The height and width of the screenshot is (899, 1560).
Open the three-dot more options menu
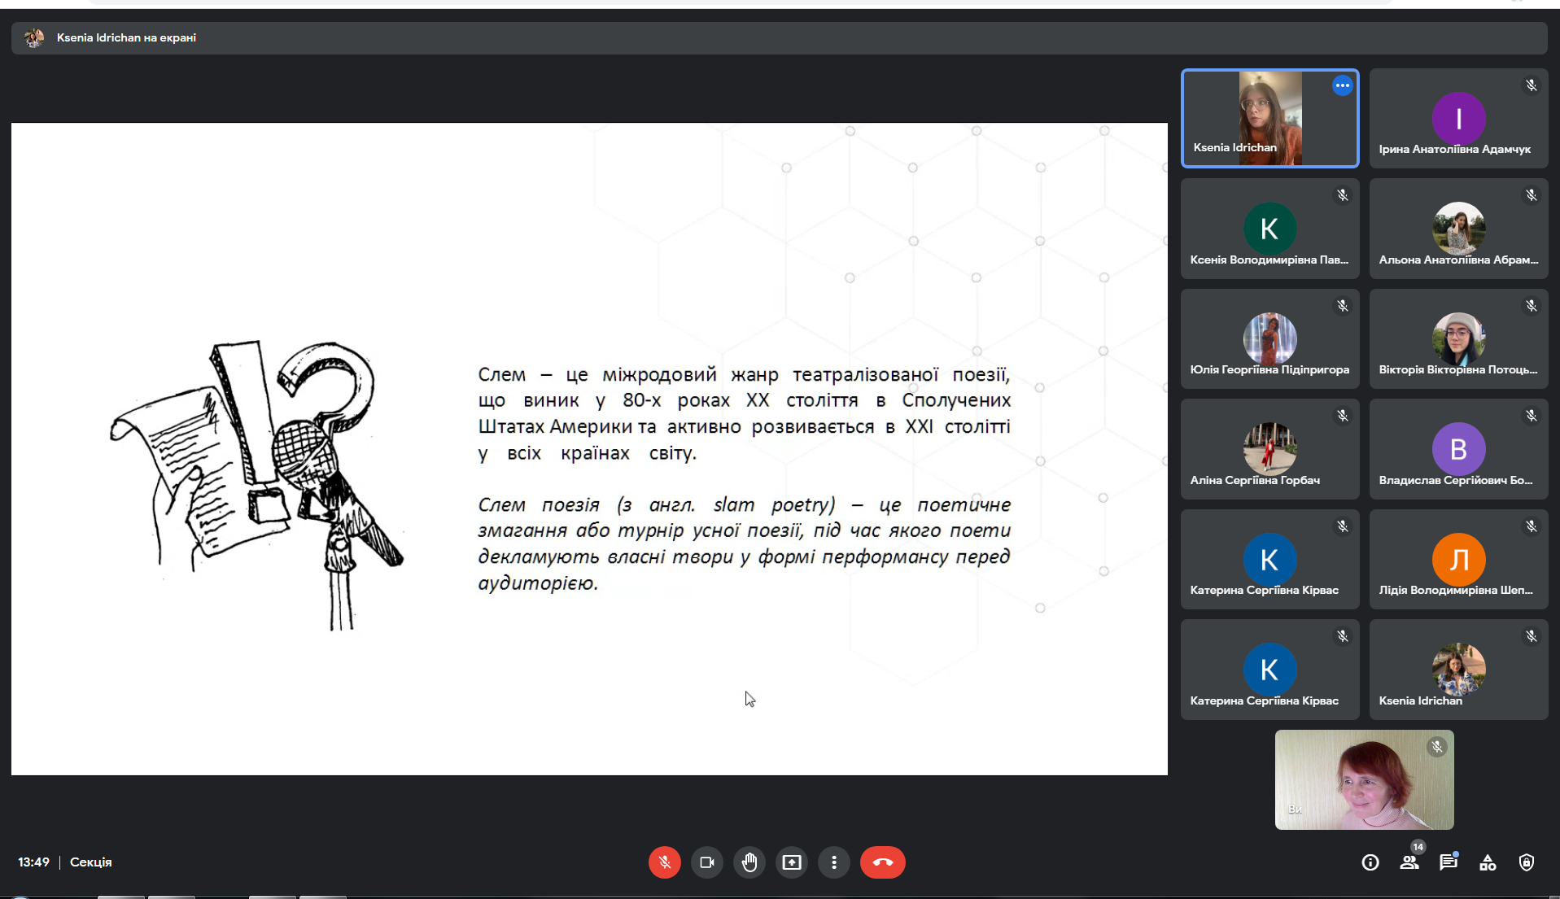[833, 862]
